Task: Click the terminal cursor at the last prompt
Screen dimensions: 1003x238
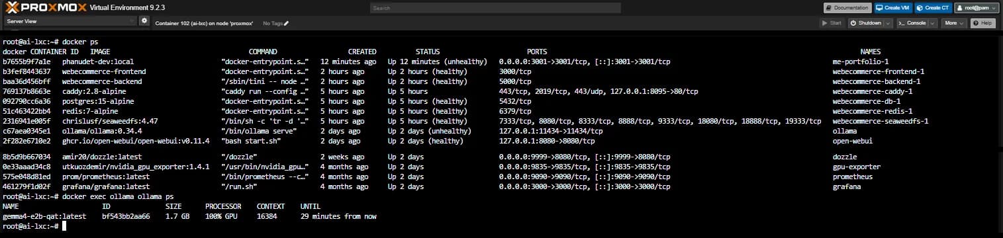Action: coord(64,226)
